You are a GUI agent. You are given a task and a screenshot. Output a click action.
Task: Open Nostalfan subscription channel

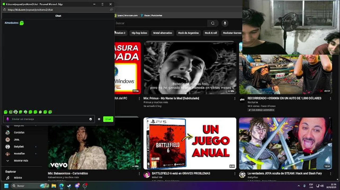(x=19, y=154)
